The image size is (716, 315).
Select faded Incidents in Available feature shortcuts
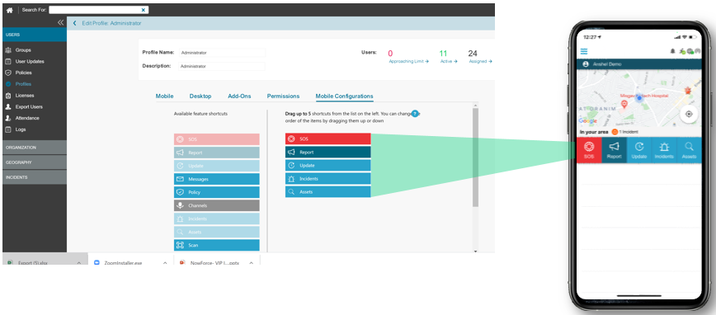(x=216, y=219)
